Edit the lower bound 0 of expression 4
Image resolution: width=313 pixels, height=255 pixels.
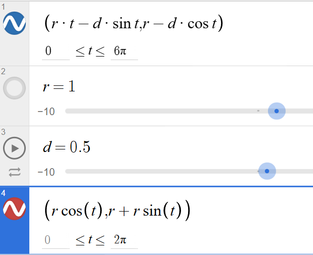(56, 240)
